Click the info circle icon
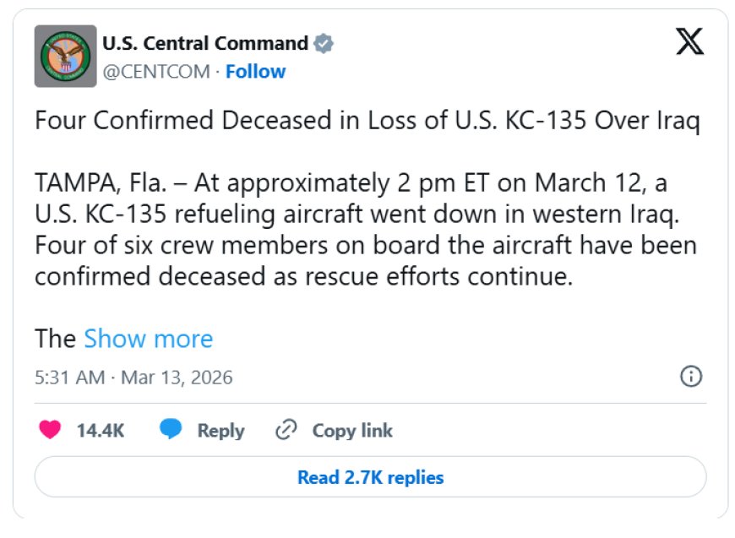The image size is (735, 538). (x=690, y=377)
